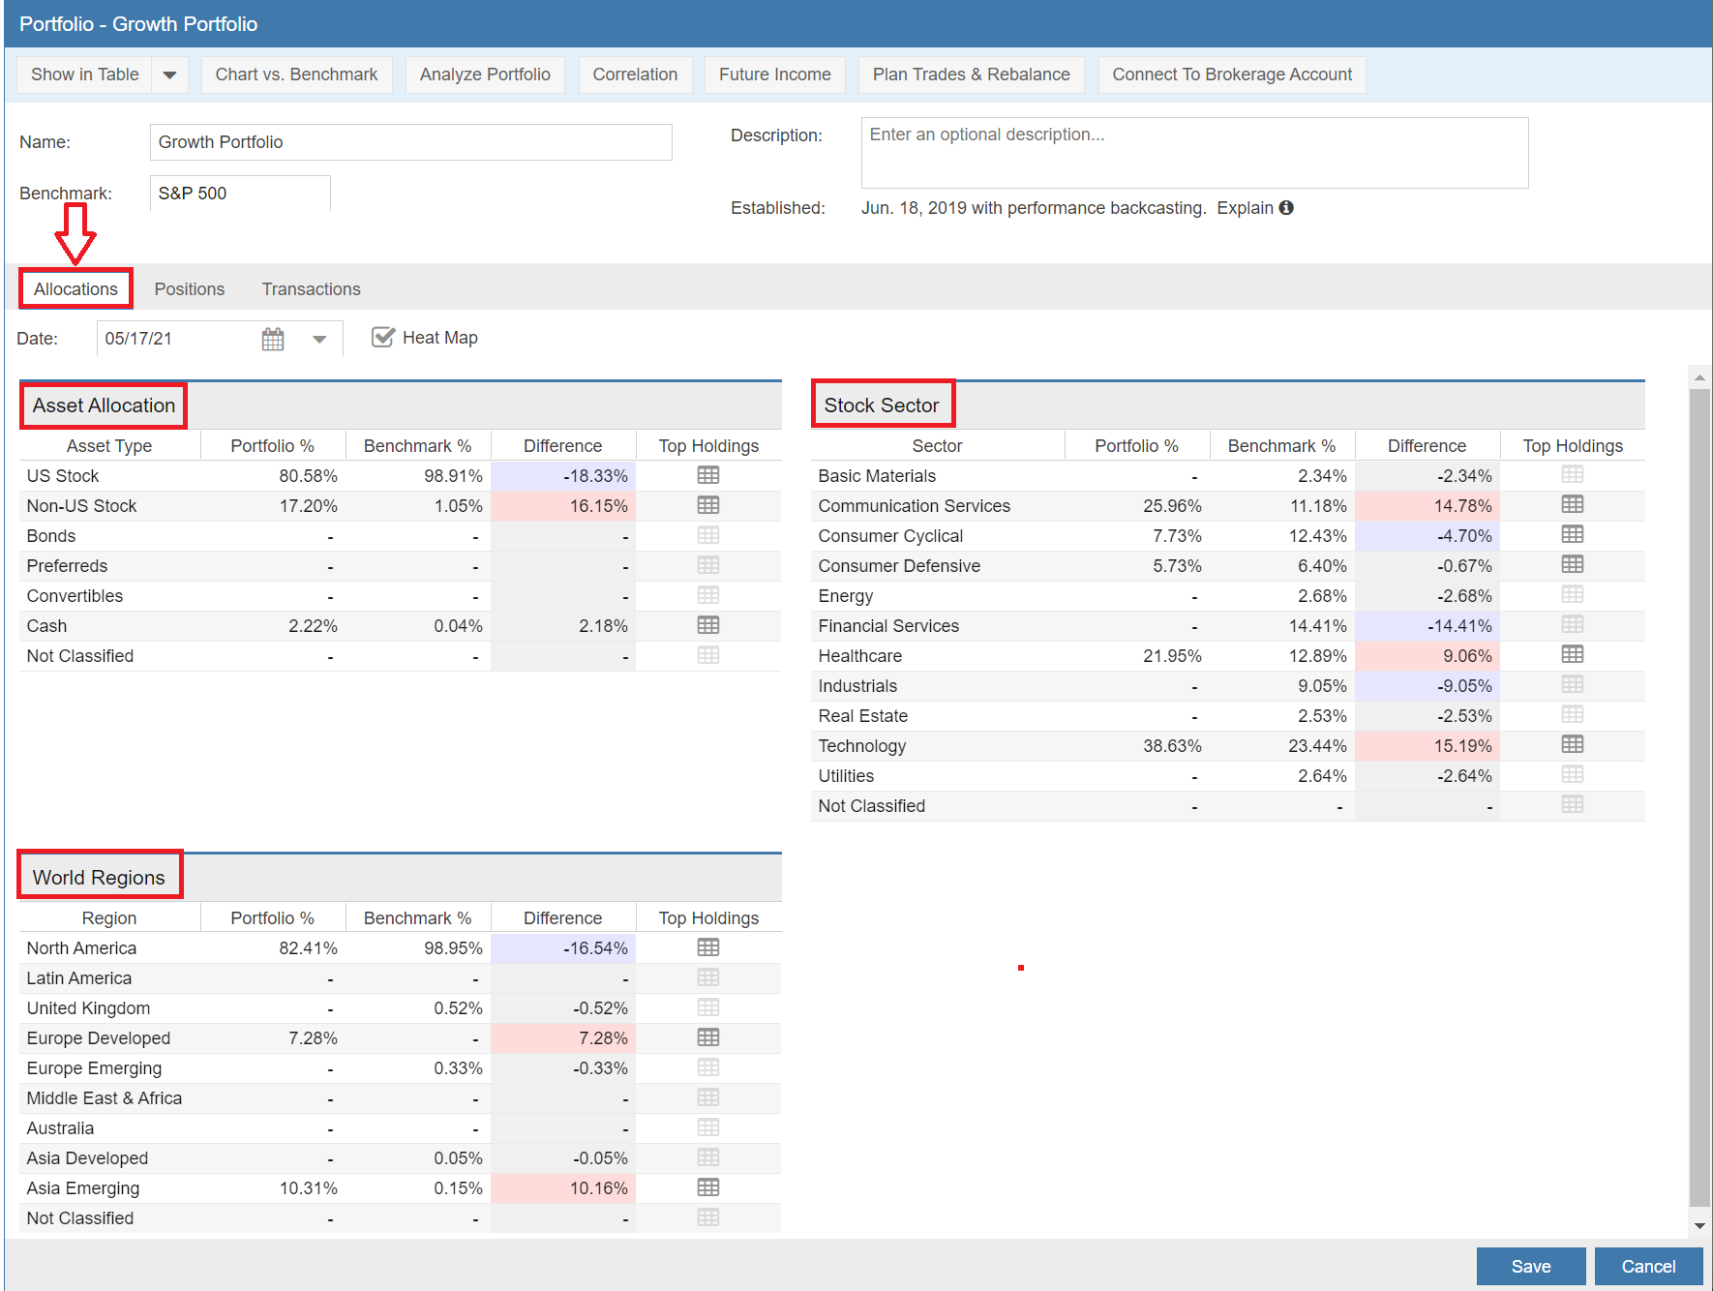Viewport: 1713px width, 1291px height.
Task: Toggle the Heat Map checkbox
Action: (x=383, y=337)
